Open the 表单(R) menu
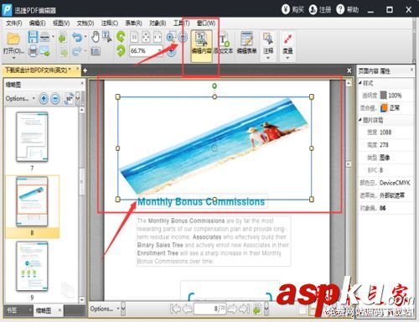The height and width of the screenshot is (322, 419). pos(133,23)
